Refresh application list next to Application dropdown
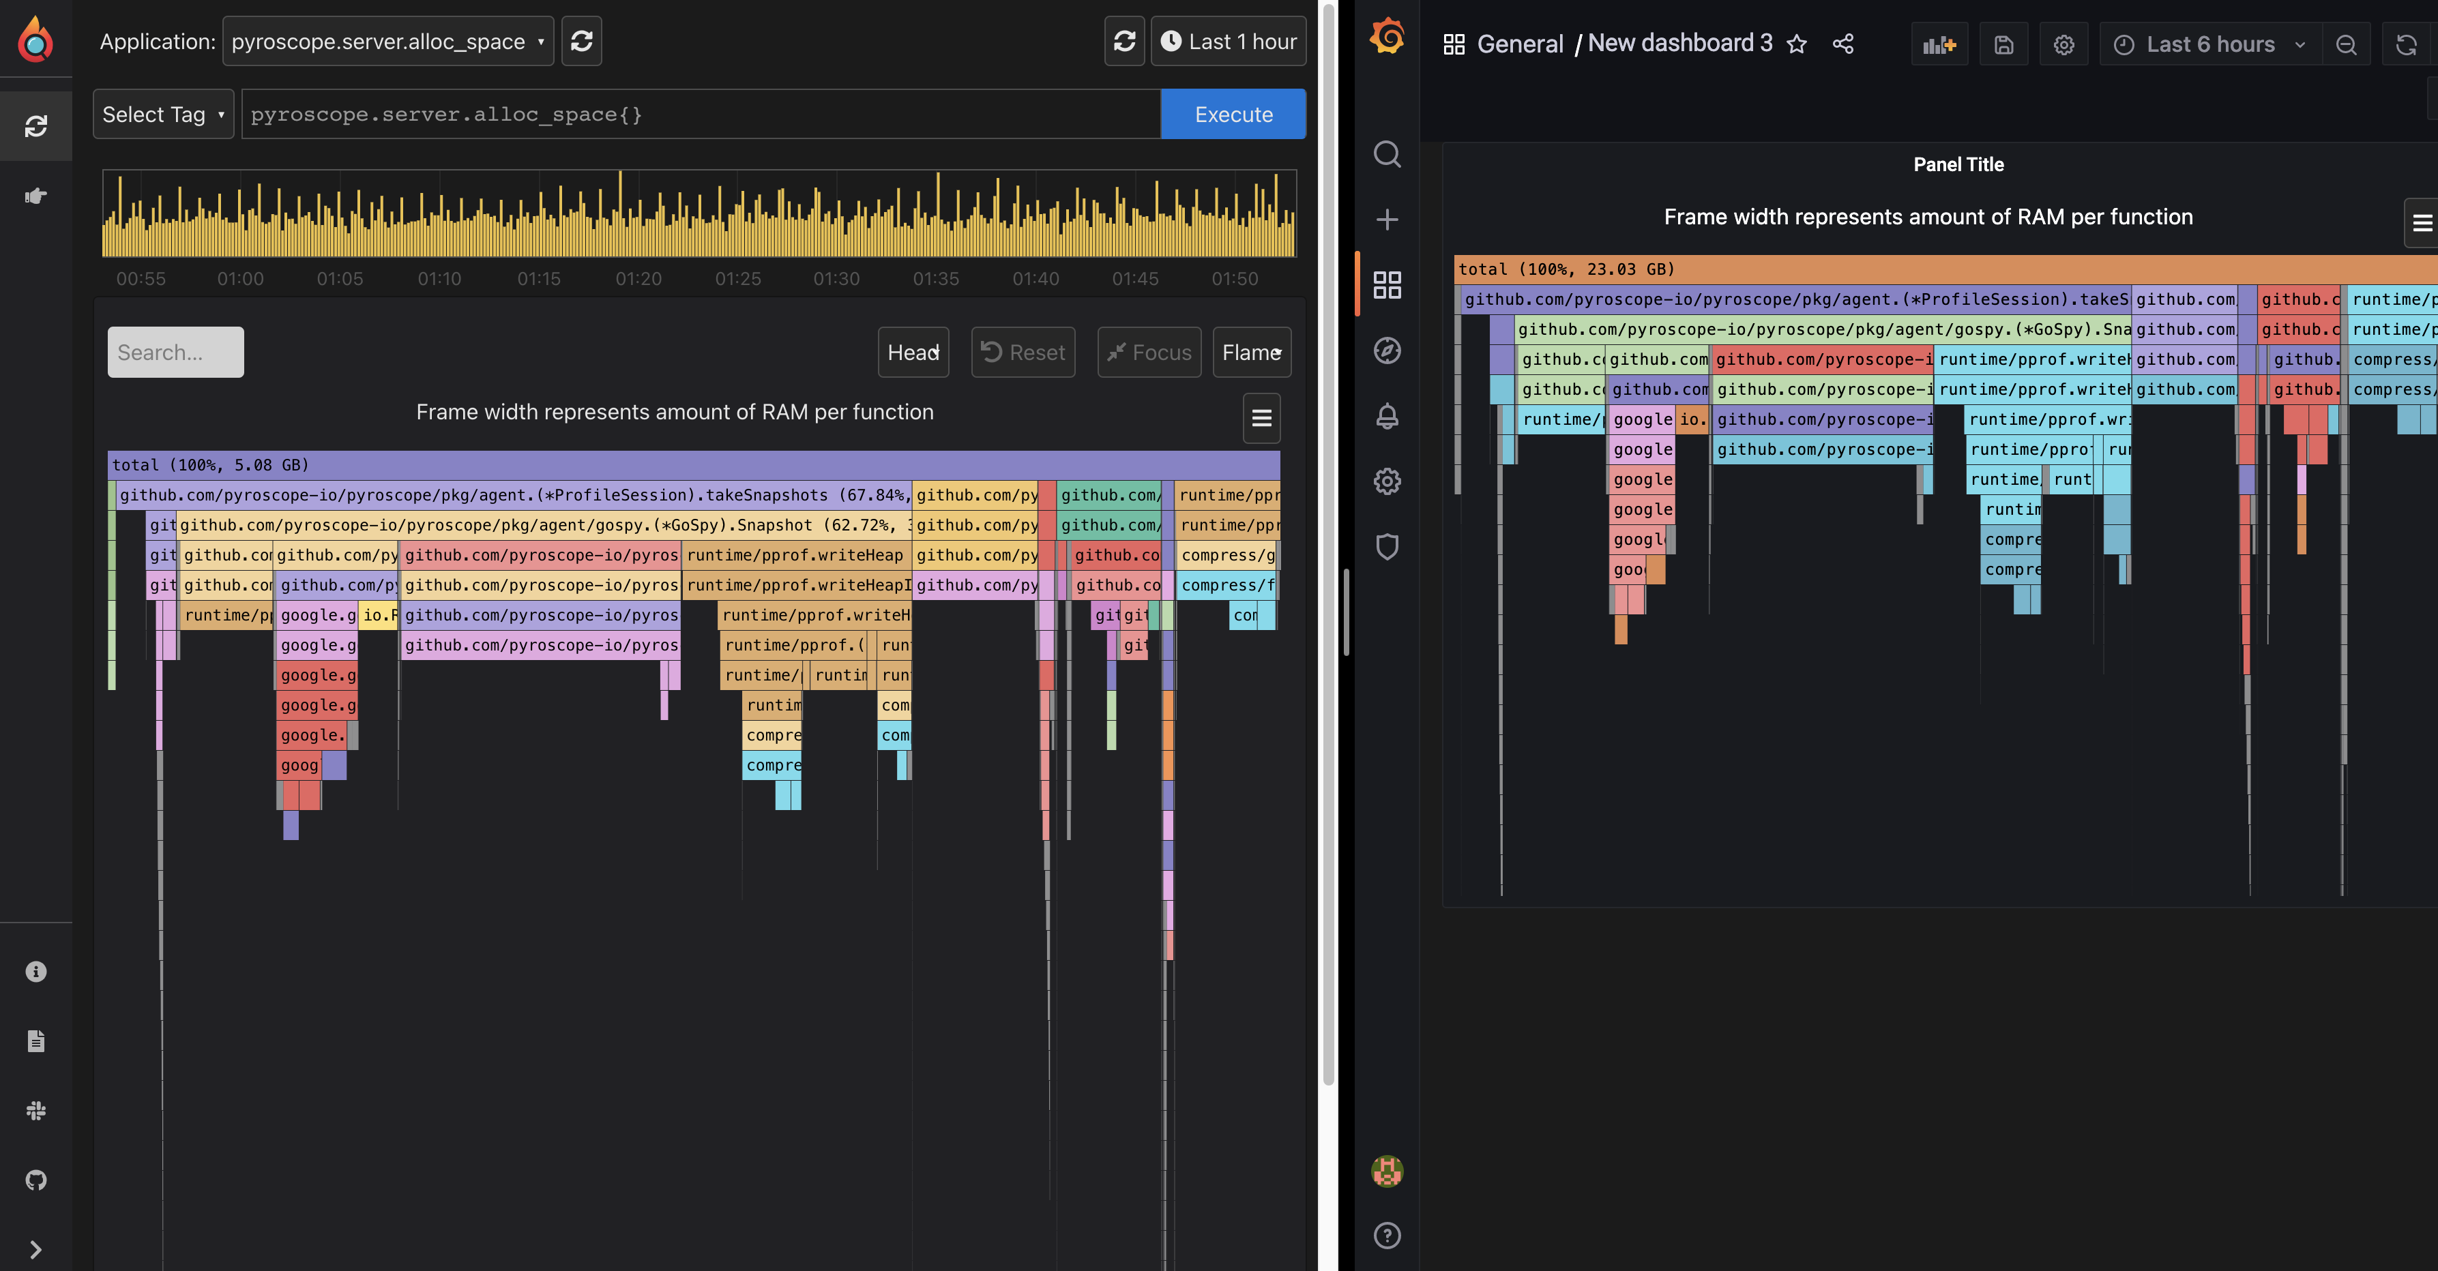The height and width of the screenshot is (1271, 2438). [581, 41]
